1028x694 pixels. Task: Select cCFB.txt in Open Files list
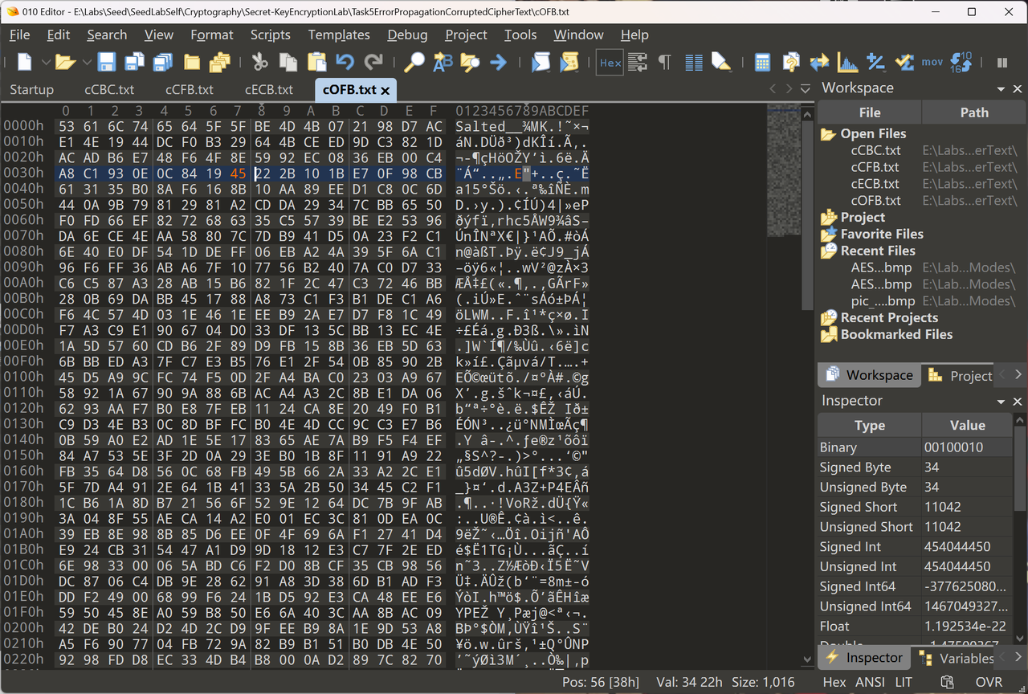click(876, 167)
